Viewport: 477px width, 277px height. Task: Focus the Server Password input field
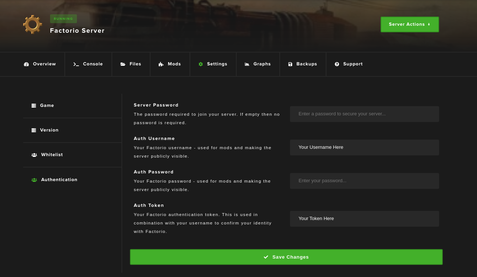click(x=364, y=114)
